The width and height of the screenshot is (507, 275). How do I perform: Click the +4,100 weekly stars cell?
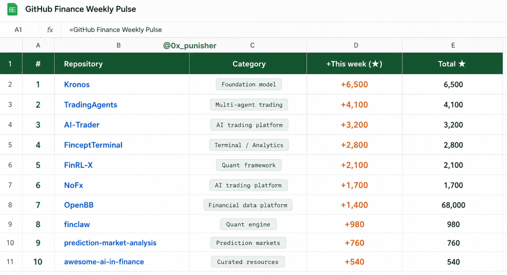click(354, 105)
